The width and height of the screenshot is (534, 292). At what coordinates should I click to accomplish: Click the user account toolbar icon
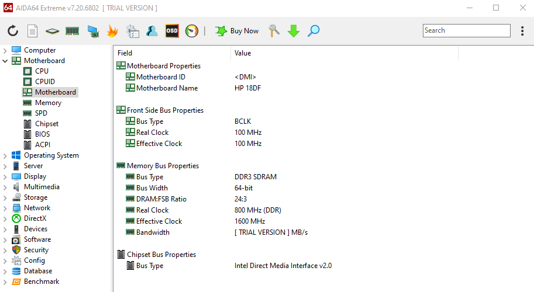(x=152, y=31)
